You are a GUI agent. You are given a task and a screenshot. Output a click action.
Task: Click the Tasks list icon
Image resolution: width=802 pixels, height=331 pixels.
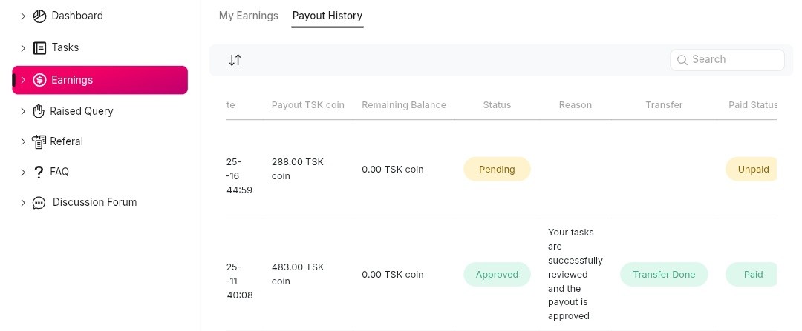(x=39, y=47)
